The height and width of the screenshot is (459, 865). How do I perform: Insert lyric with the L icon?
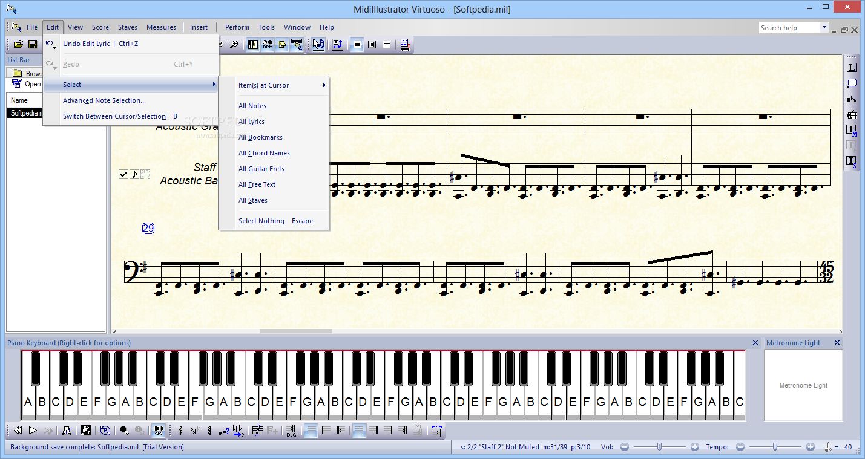pos(852,68)
